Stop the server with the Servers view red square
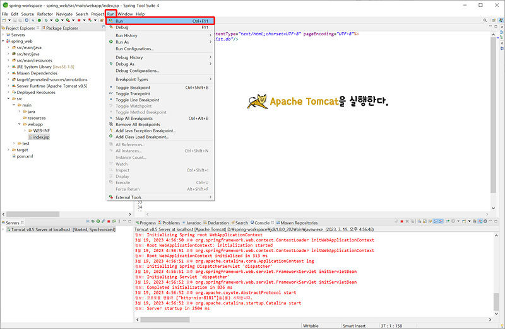 (109, 221)
